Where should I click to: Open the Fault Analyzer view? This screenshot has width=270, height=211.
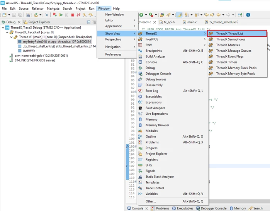tap(172, 108)
